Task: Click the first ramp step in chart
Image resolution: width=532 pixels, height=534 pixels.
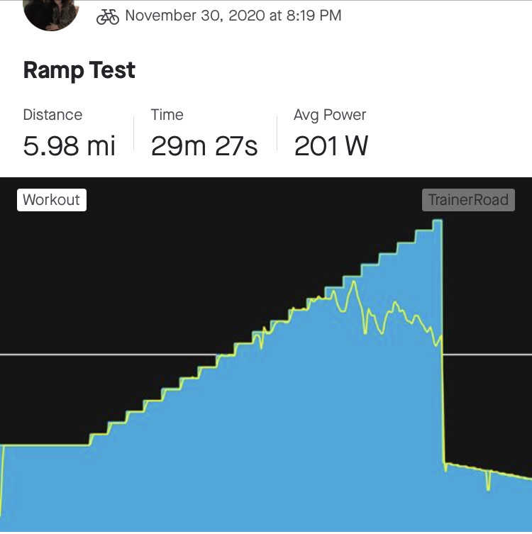Action: (x=99, y=434)
